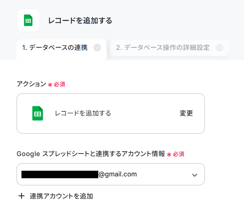
Task: Click the 必須 marker beside the account information label
Action: pyautogui.click(x=178, y=154)
